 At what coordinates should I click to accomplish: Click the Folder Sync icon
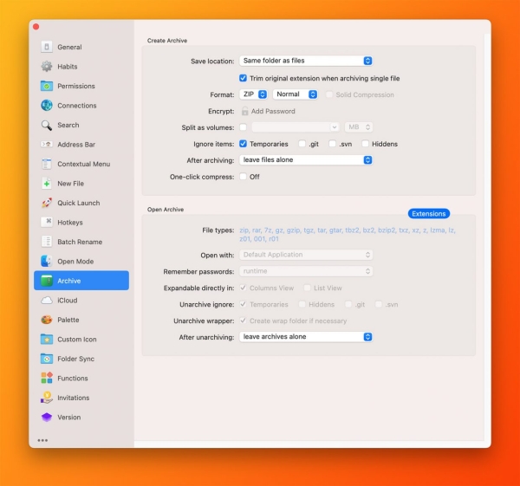(47, 359)
